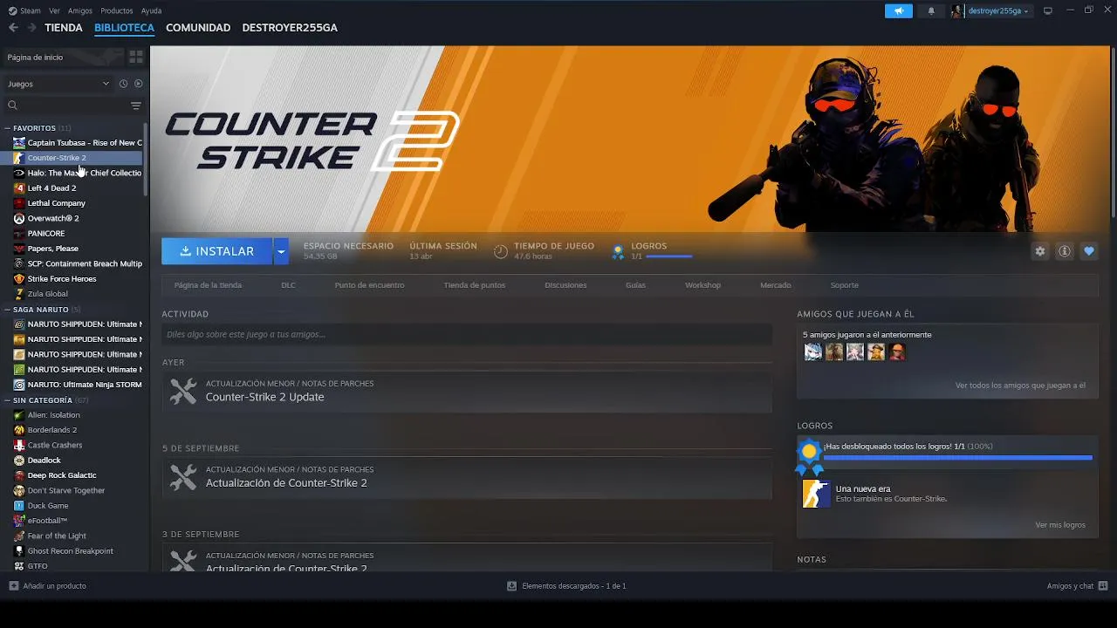Viewport: 1117px width, 628px height.
Task: Open Página de la tienda link
Action: 208,285
